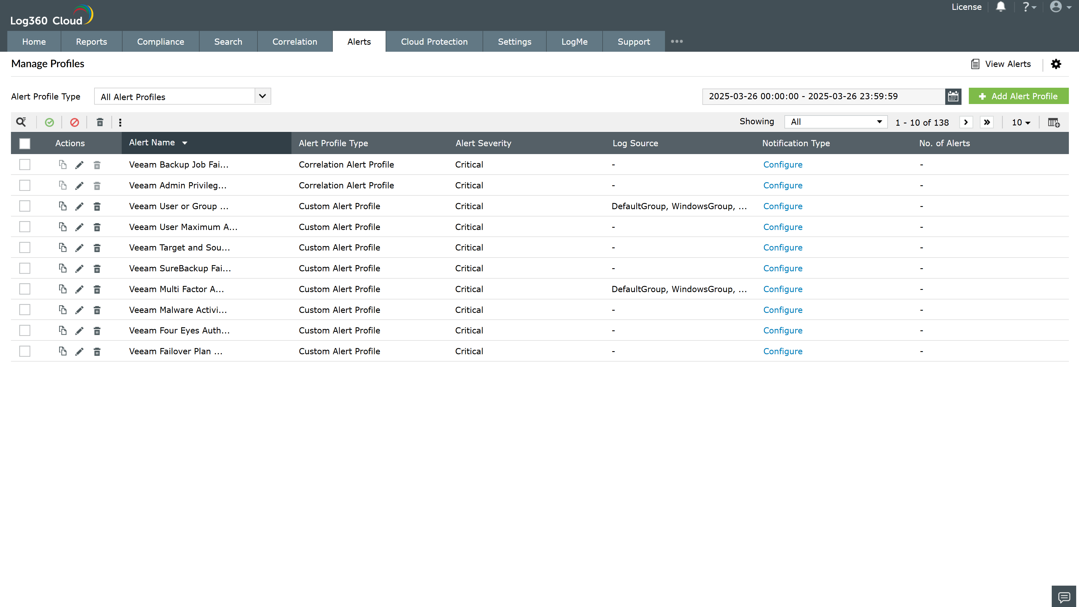Screen dimensions: 1079x607
Task: Open the Showing All filter dropdown
Action: coord(836,122)
